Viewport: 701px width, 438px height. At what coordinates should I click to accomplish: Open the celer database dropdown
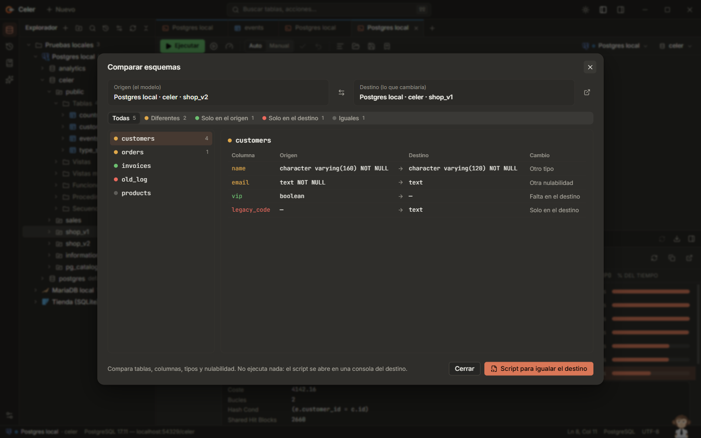[676, 46]
